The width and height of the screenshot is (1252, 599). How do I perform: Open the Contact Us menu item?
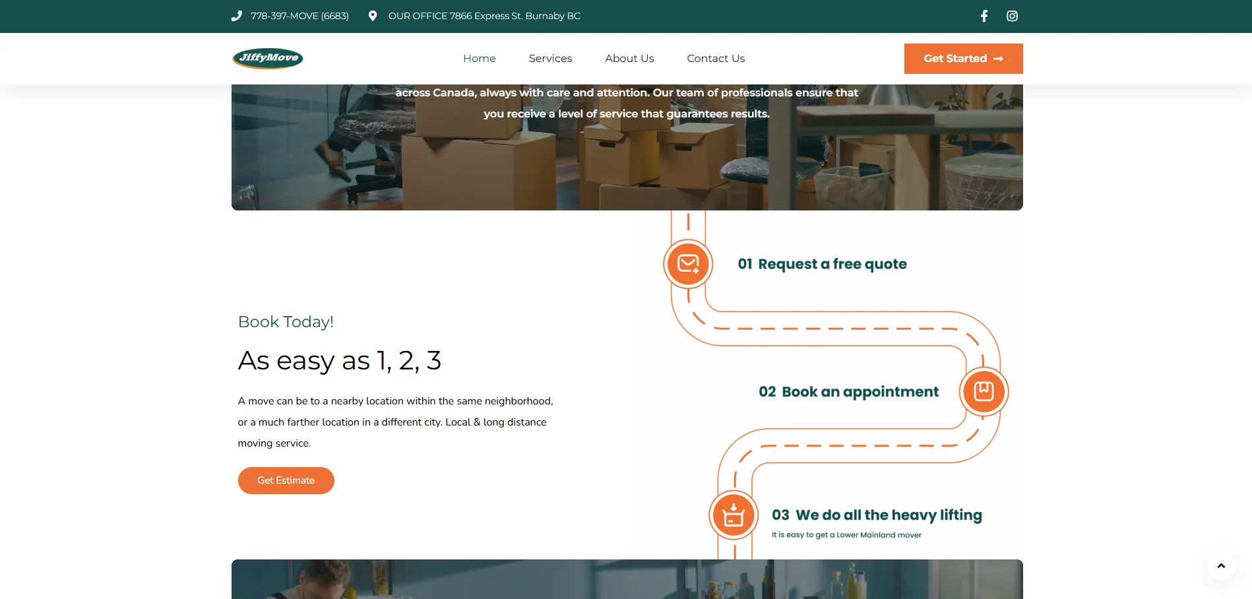pyautogui.click(x=716, y=58)
